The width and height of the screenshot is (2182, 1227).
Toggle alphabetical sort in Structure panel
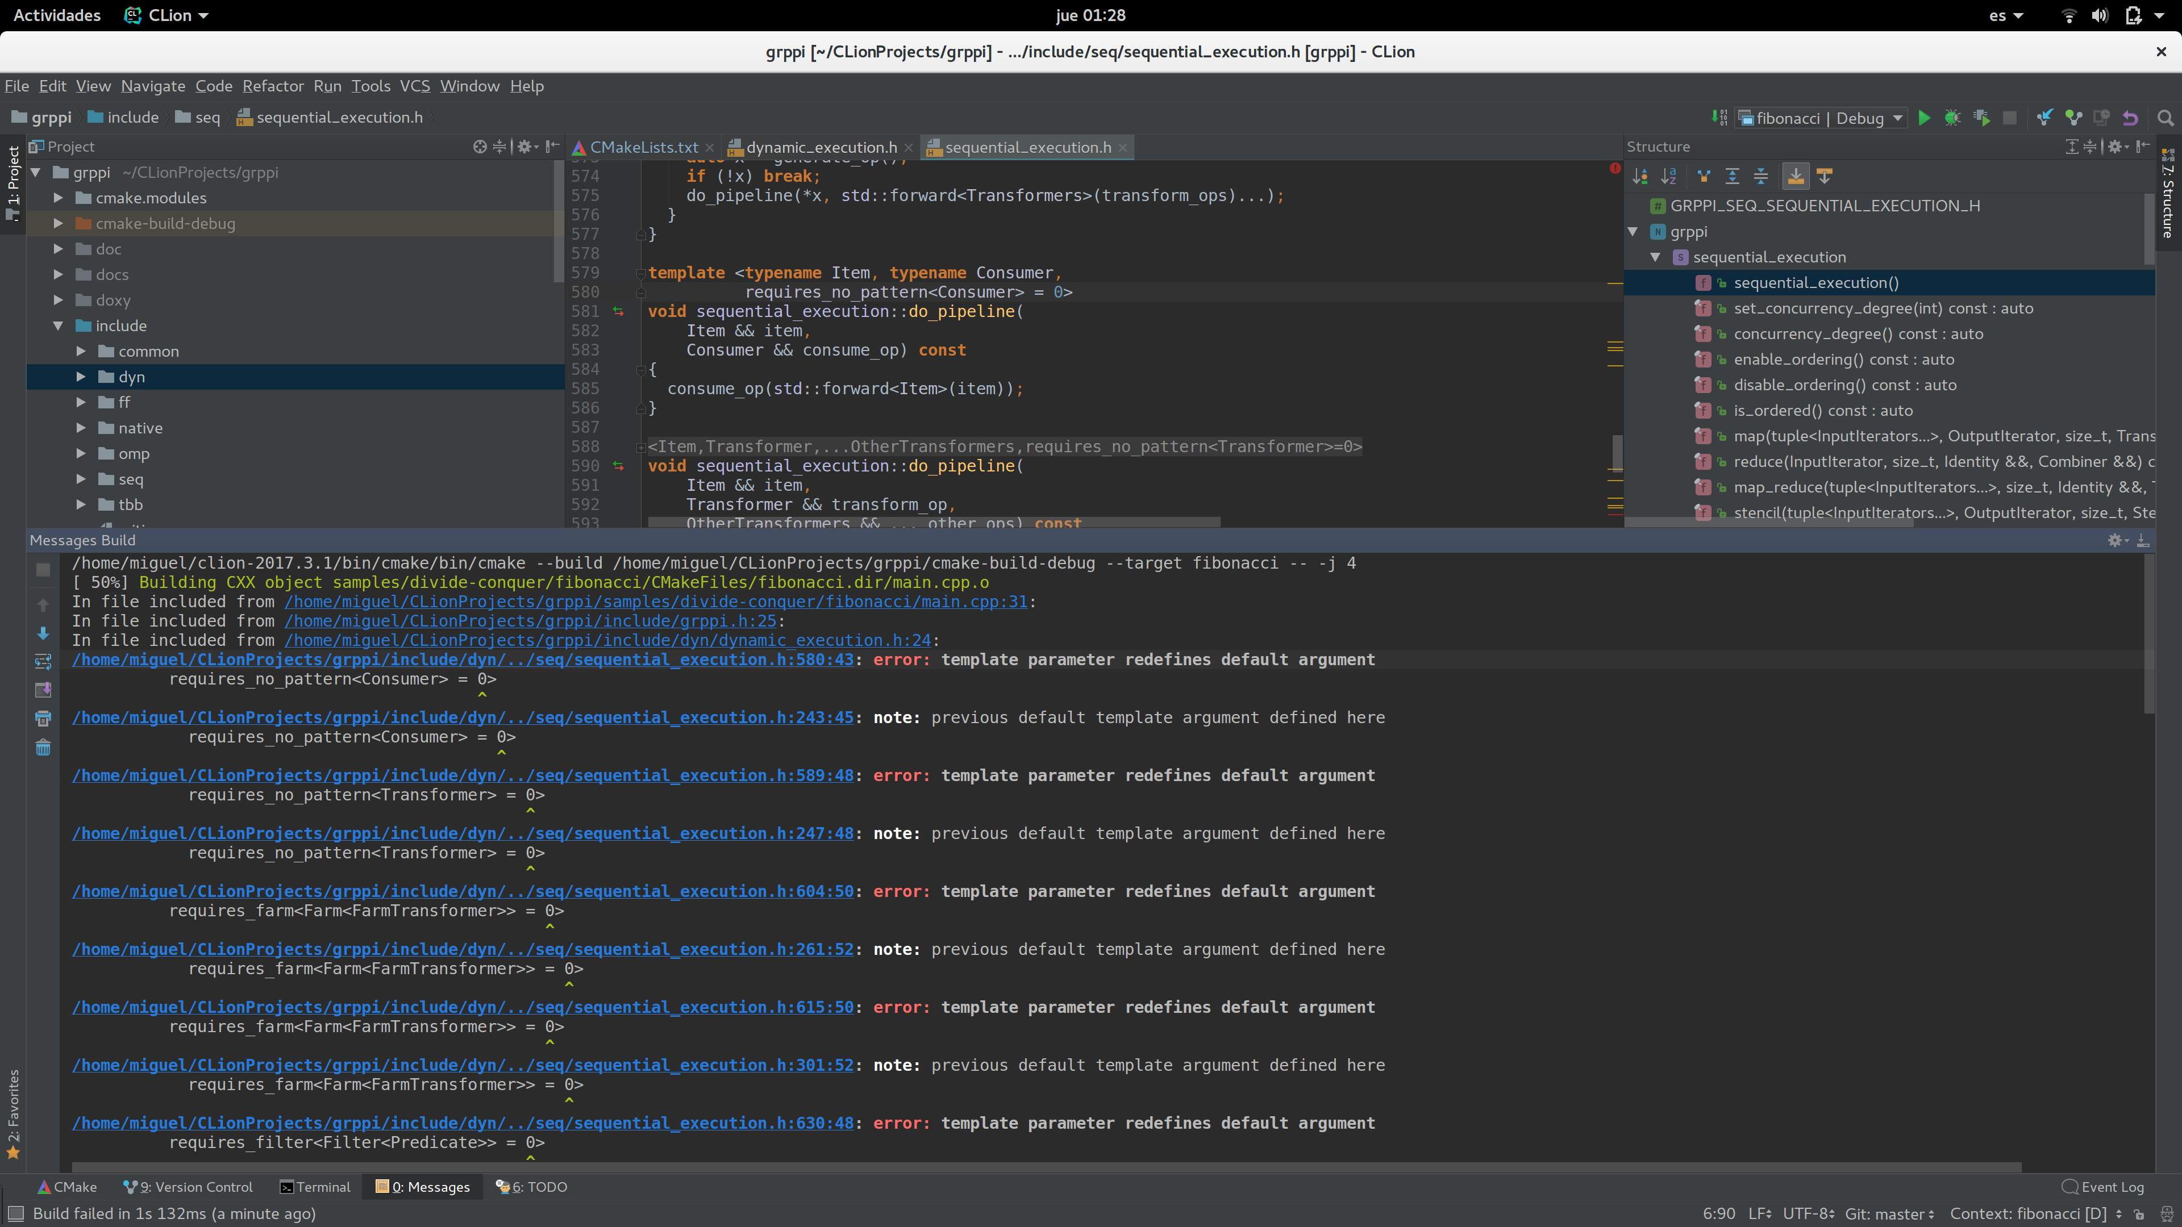[x=1669, y=176]
